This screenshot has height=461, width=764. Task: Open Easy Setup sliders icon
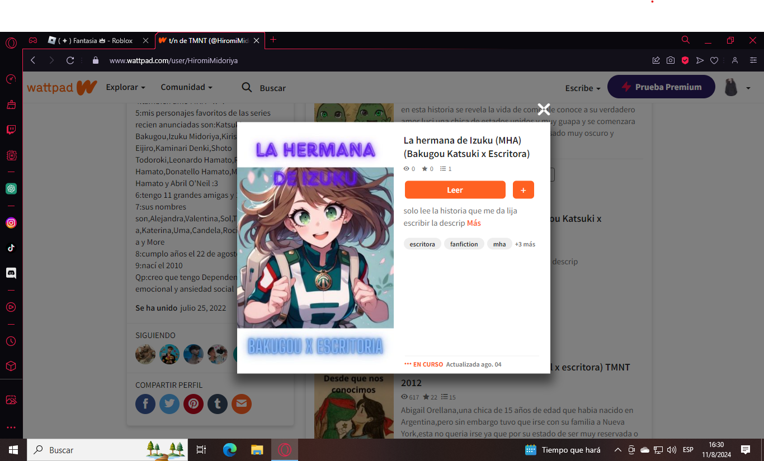pyautogui.click(x=753, y=60)
